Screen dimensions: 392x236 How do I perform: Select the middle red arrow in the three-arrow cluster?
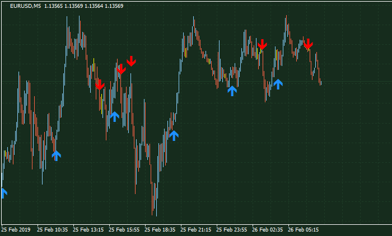pyautogui.click(x=120, y=69)
